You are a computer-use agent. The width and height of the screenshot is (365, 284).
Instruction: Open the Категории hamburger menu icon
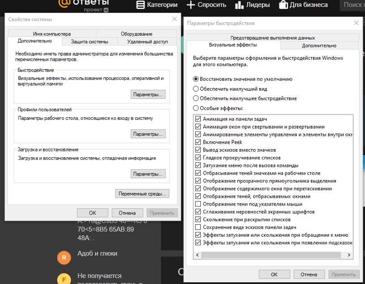(140, 5)
